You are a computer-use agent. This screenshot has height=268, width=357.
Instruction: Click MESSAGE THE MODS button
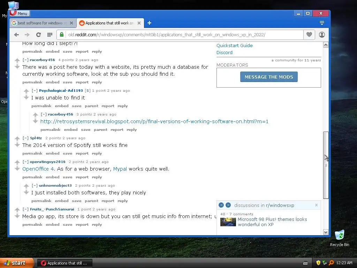[x=269, y=77]
